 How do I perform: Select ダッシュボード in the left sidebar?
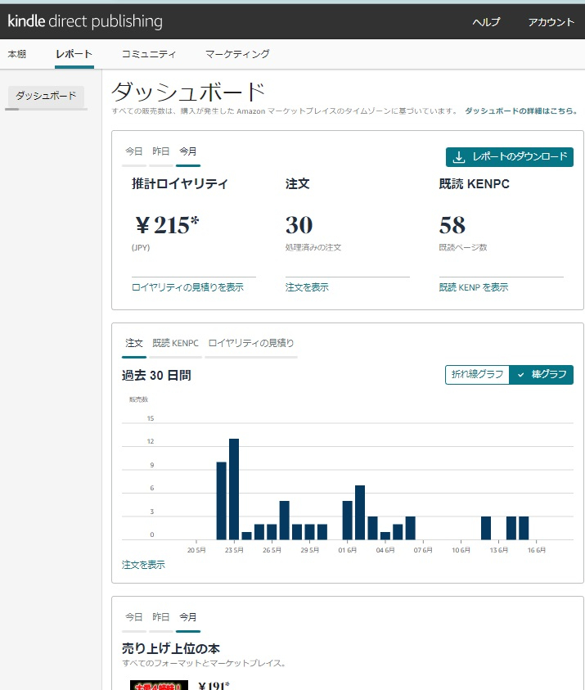46,97
